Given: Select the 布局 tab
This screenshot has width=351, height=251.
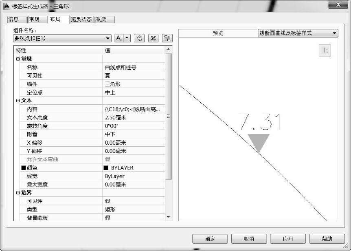Looking at the screenshot, I should [58, 20].
